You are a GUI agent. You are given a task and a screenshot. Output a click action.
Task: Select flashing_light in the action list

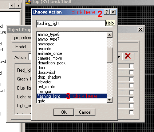click(x=72, y=96)
